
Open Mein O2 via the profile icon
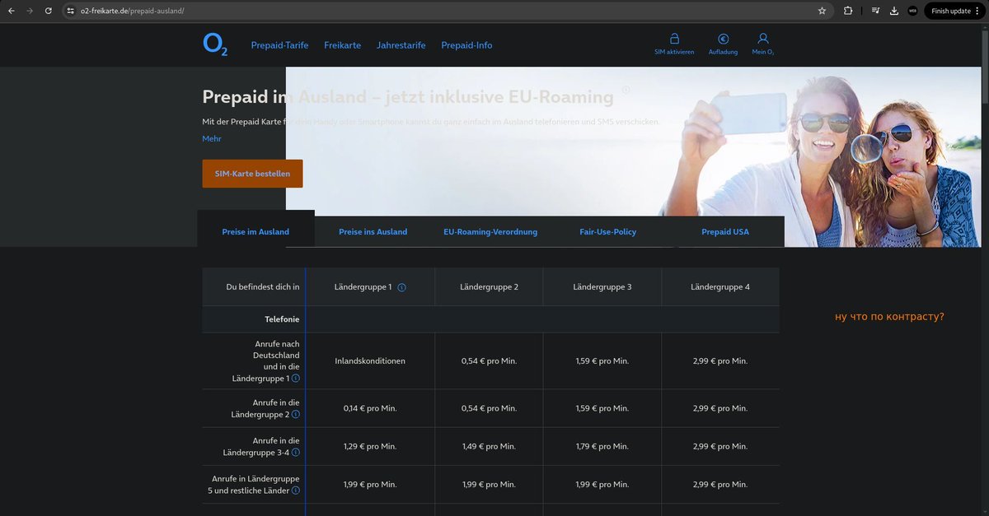762,39
